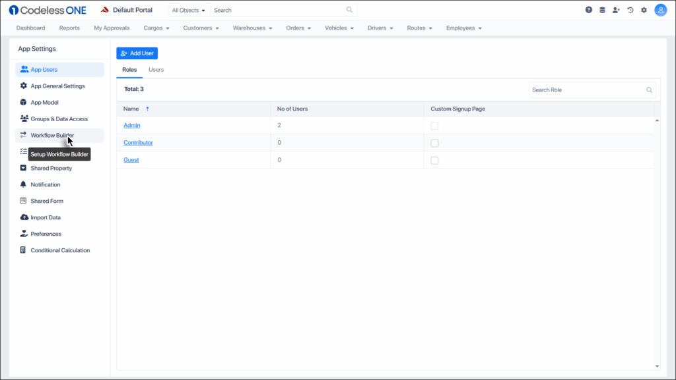The width and height of the screenshot is (676, 380).
Task: Click the invite user icon near the top right
Action: 615,10
